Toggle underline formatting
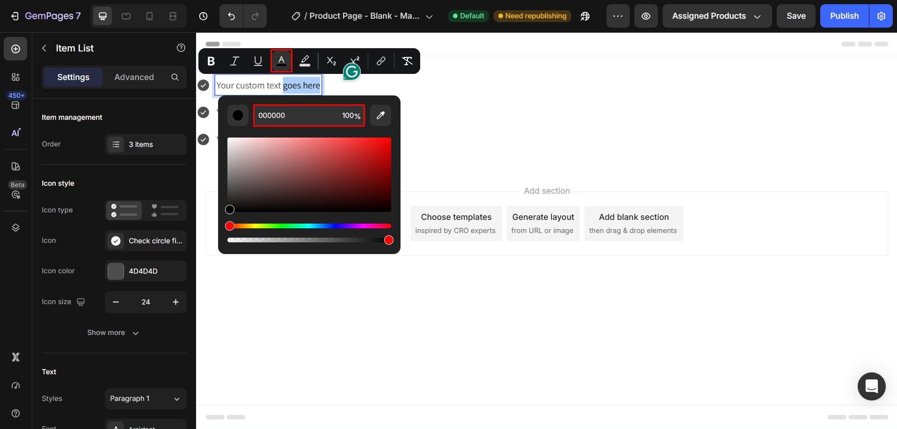897x429 pixels. pos(258,61)
